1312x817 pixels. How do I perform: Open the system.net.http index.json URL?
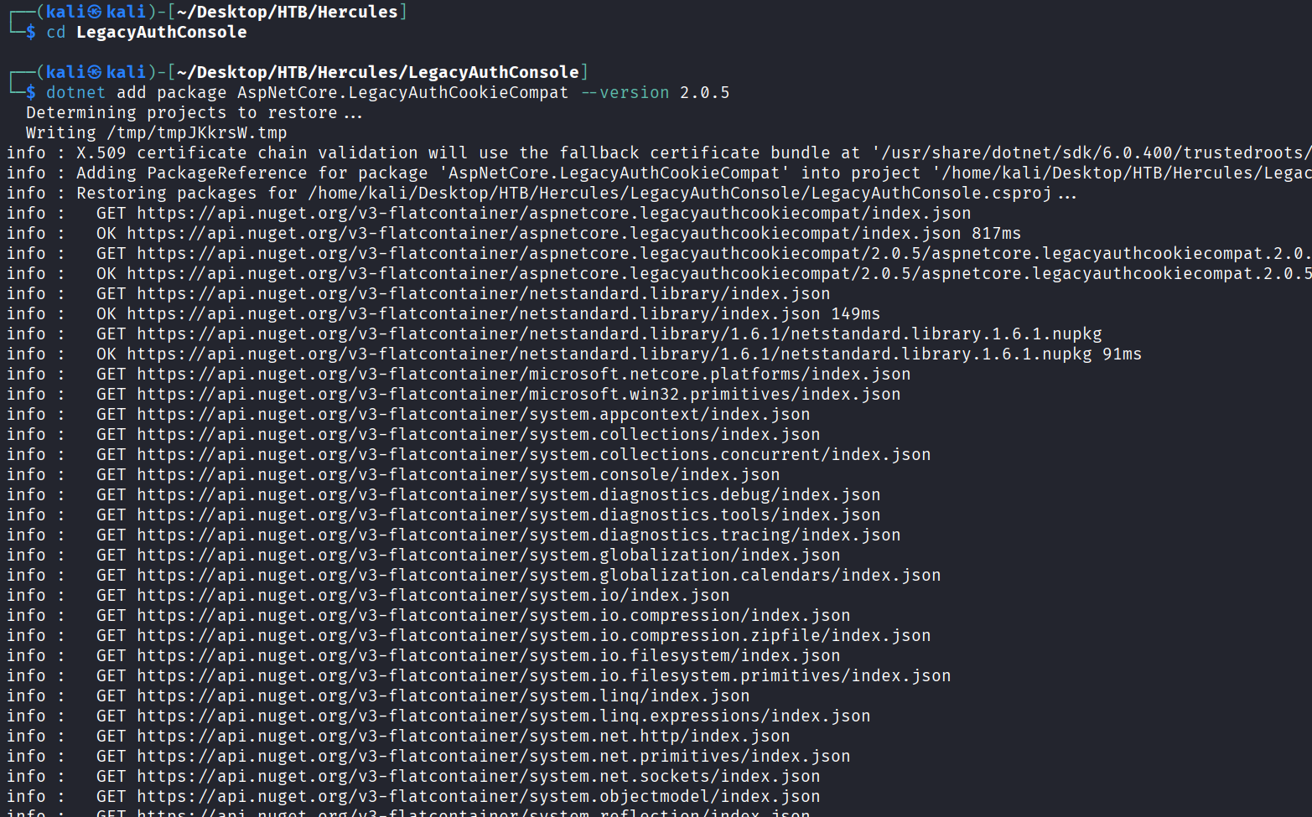pyautogui.click(x=463, y=736)
